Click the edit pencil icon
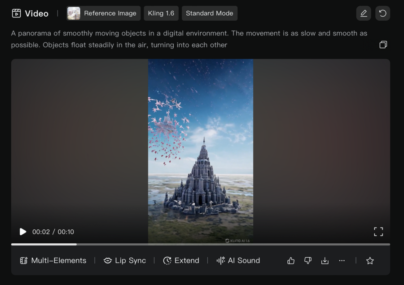Viewport: 404px width, 285px height. click(x=363, y=13)
